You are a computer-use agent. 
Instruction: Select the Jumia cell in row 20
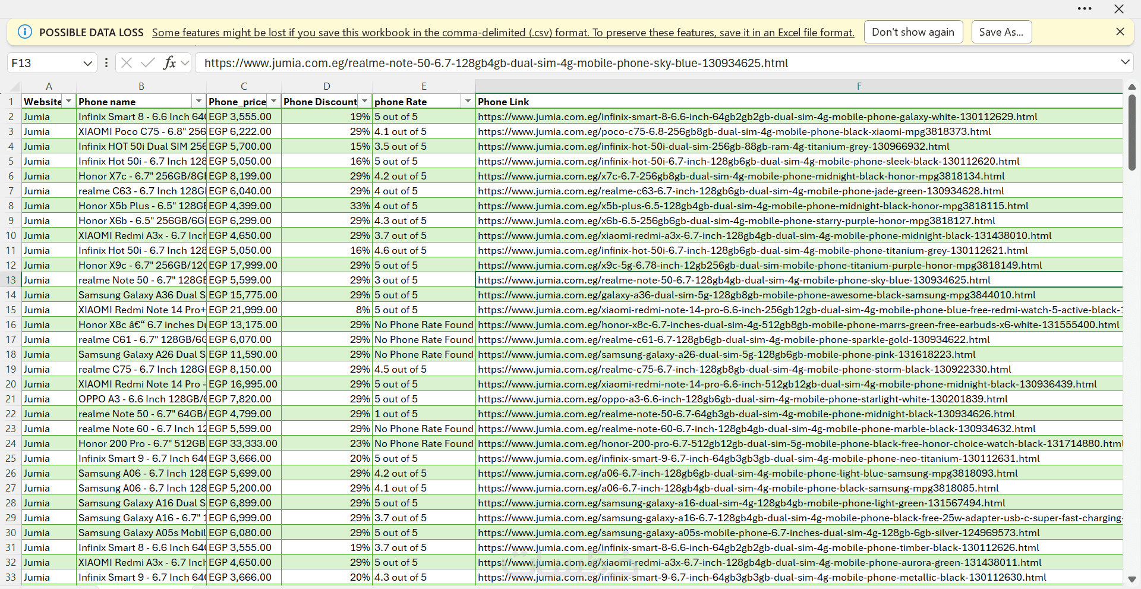[x=49, y=384]
